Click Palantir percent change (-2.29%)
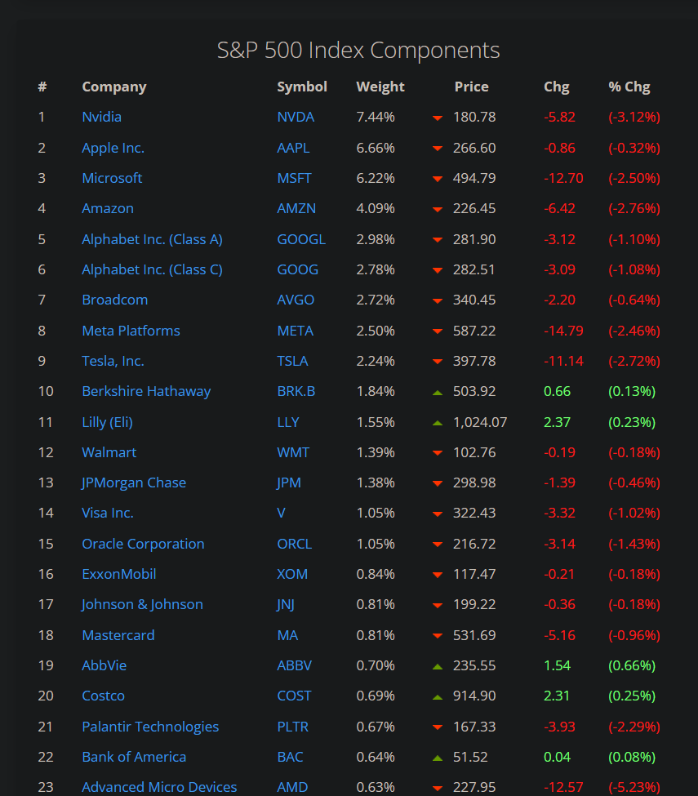The height and width of the screenshot is (796, 698). tap(634, 727)
